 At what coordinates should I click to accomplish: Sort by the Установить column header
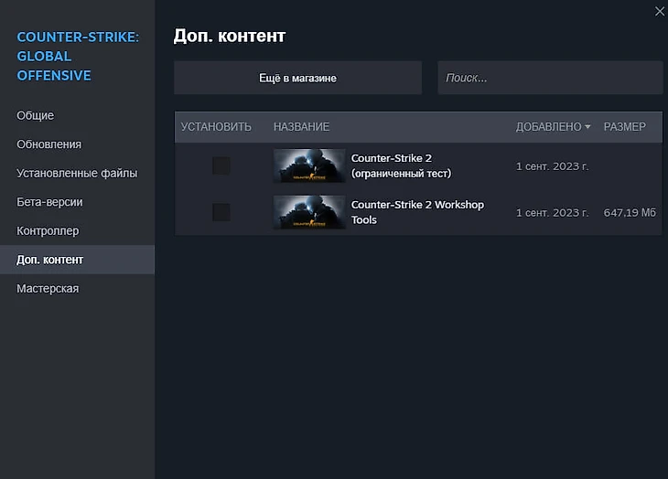coord(216,127)
